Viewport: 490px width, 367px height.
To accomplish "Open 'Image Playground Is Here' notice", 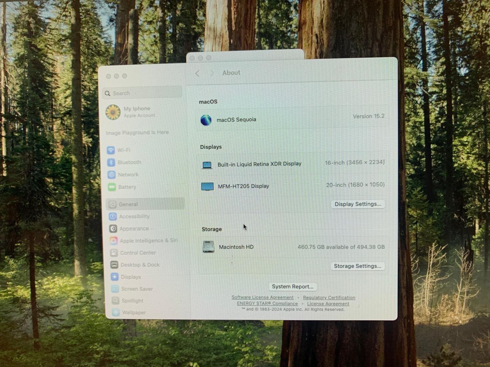I will (x=137, y=133).
